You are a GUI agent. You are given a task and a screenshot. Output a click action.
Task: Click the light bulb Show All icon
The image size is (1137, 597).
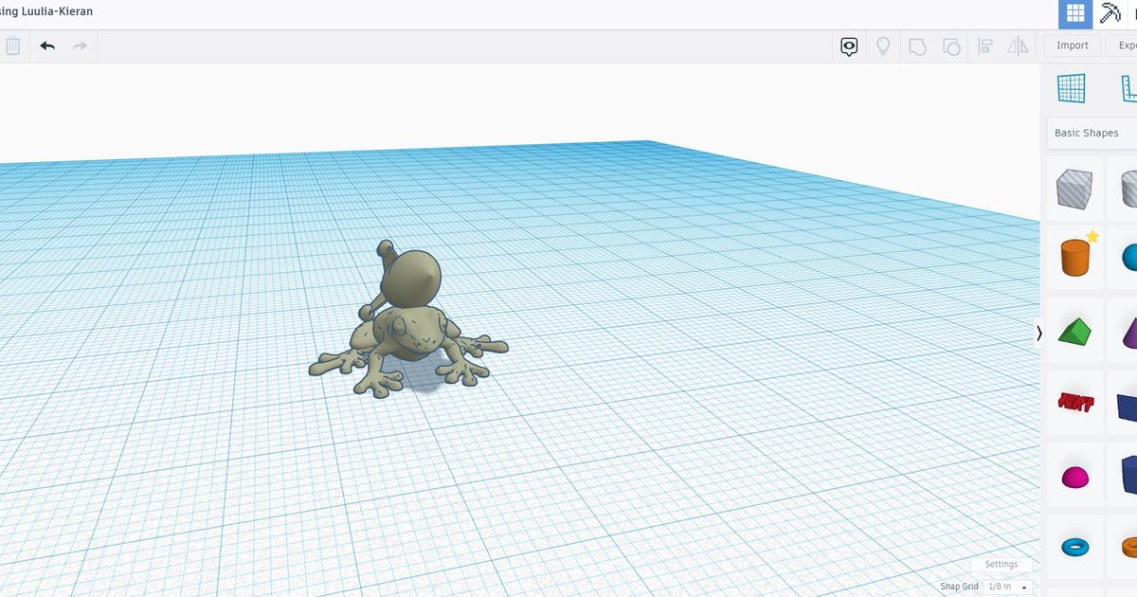(x=883, y=45)
